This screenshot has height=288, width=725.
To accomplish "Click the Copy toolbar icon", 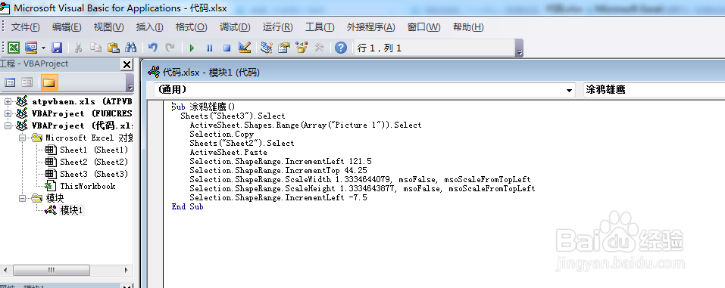I will pyautogui.click(x=95, y=48).
